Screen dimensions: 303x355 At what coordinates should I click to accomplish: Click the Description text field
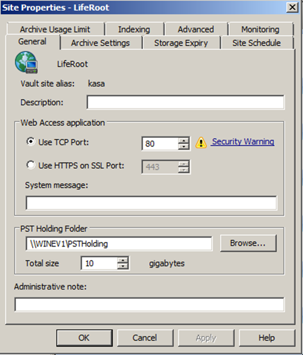tap(186, 102)
